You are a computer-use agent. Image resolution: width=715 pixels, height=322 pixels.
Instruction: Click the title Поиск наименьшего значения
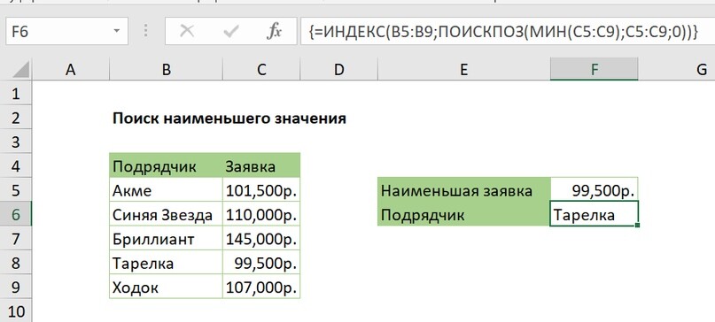[229, 119]
